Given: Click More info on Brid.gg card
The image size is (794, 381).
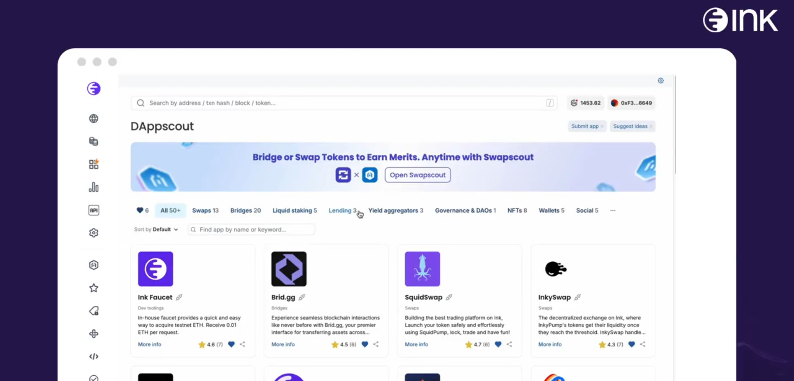Looking at the screenshot, I should click(x=283, y=344).
